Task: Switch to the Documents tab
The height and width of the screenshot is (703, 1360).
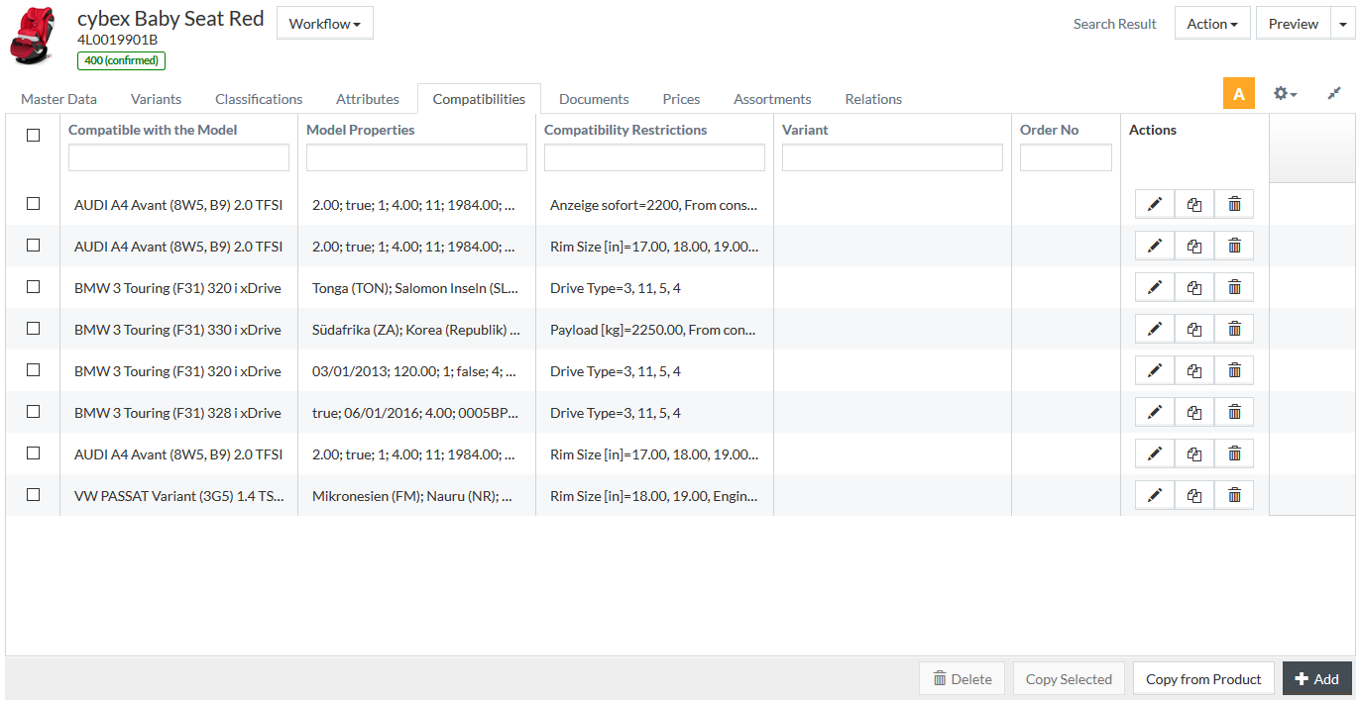Action: click(594, 99)
